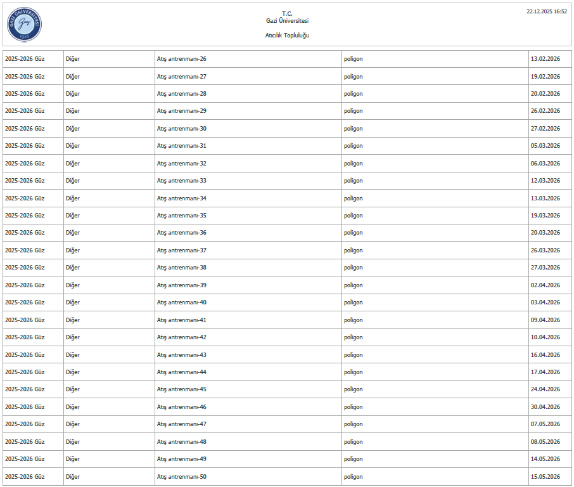
Task: Click poligon in the Atış antrenmanı-46 row
Action: (354, 407)
